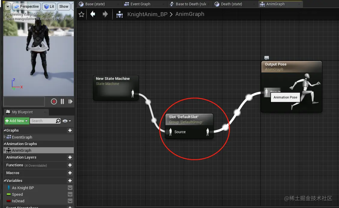
Task: Go back with the left arrow
Action: tap(93, 14)
